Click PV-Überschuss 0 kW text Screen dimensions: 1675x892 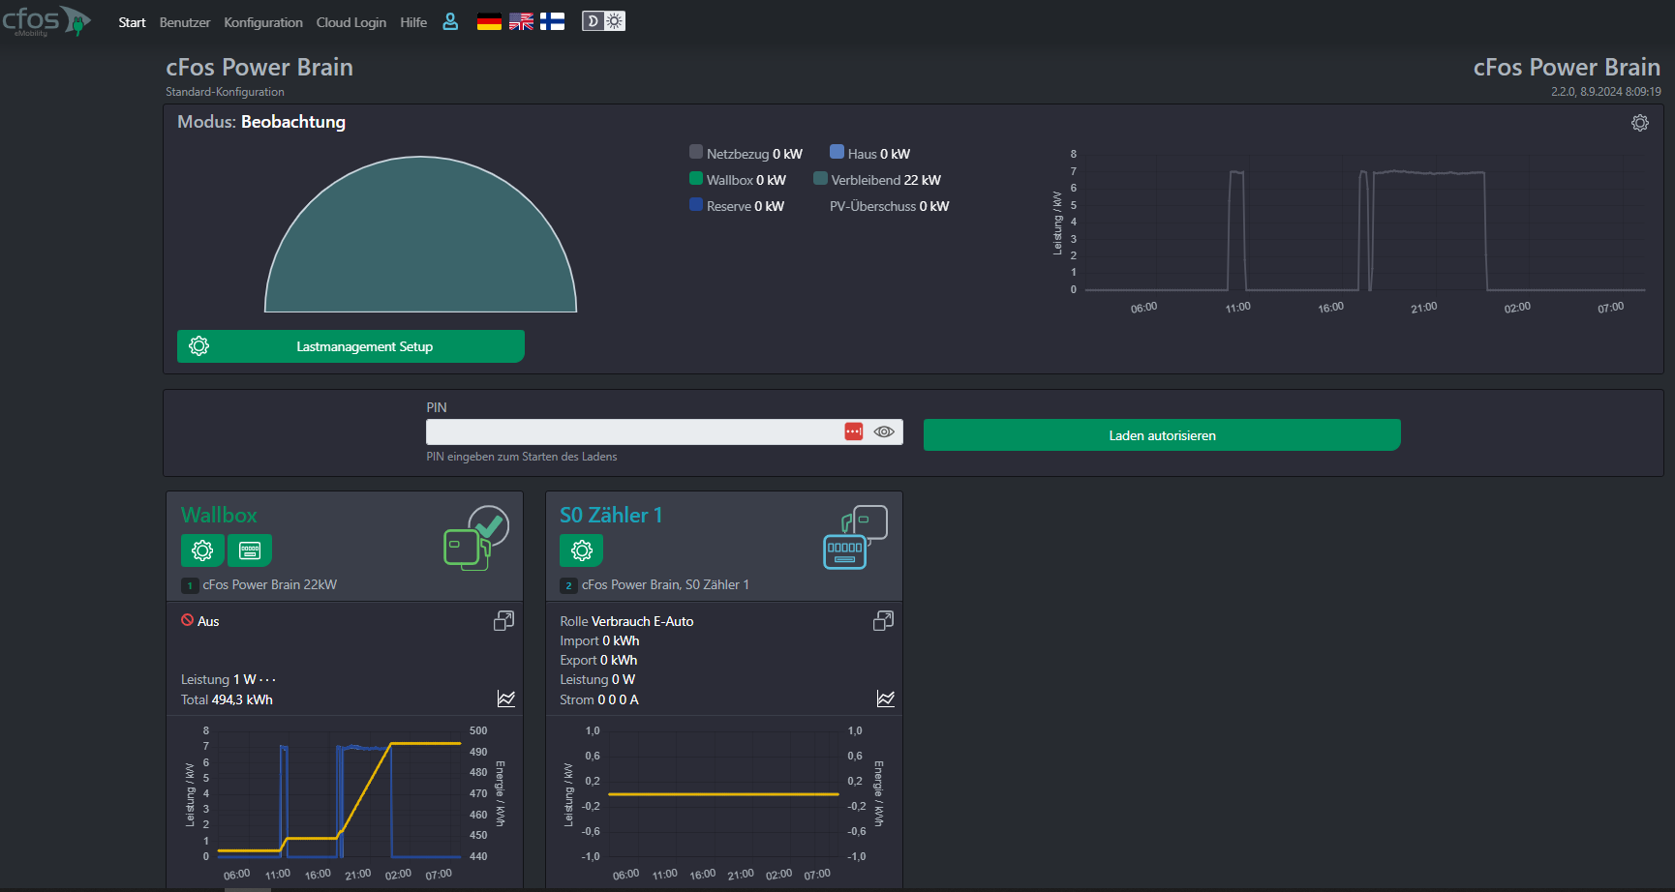tap(889, 206)
